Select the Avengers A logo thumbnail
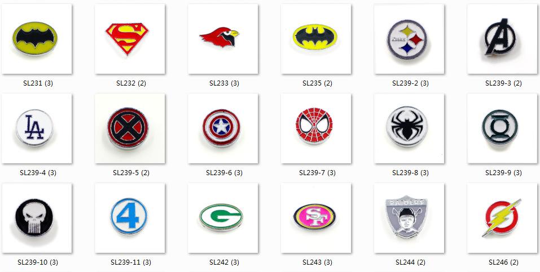This screenshot has width=540, height=272. 502,39
